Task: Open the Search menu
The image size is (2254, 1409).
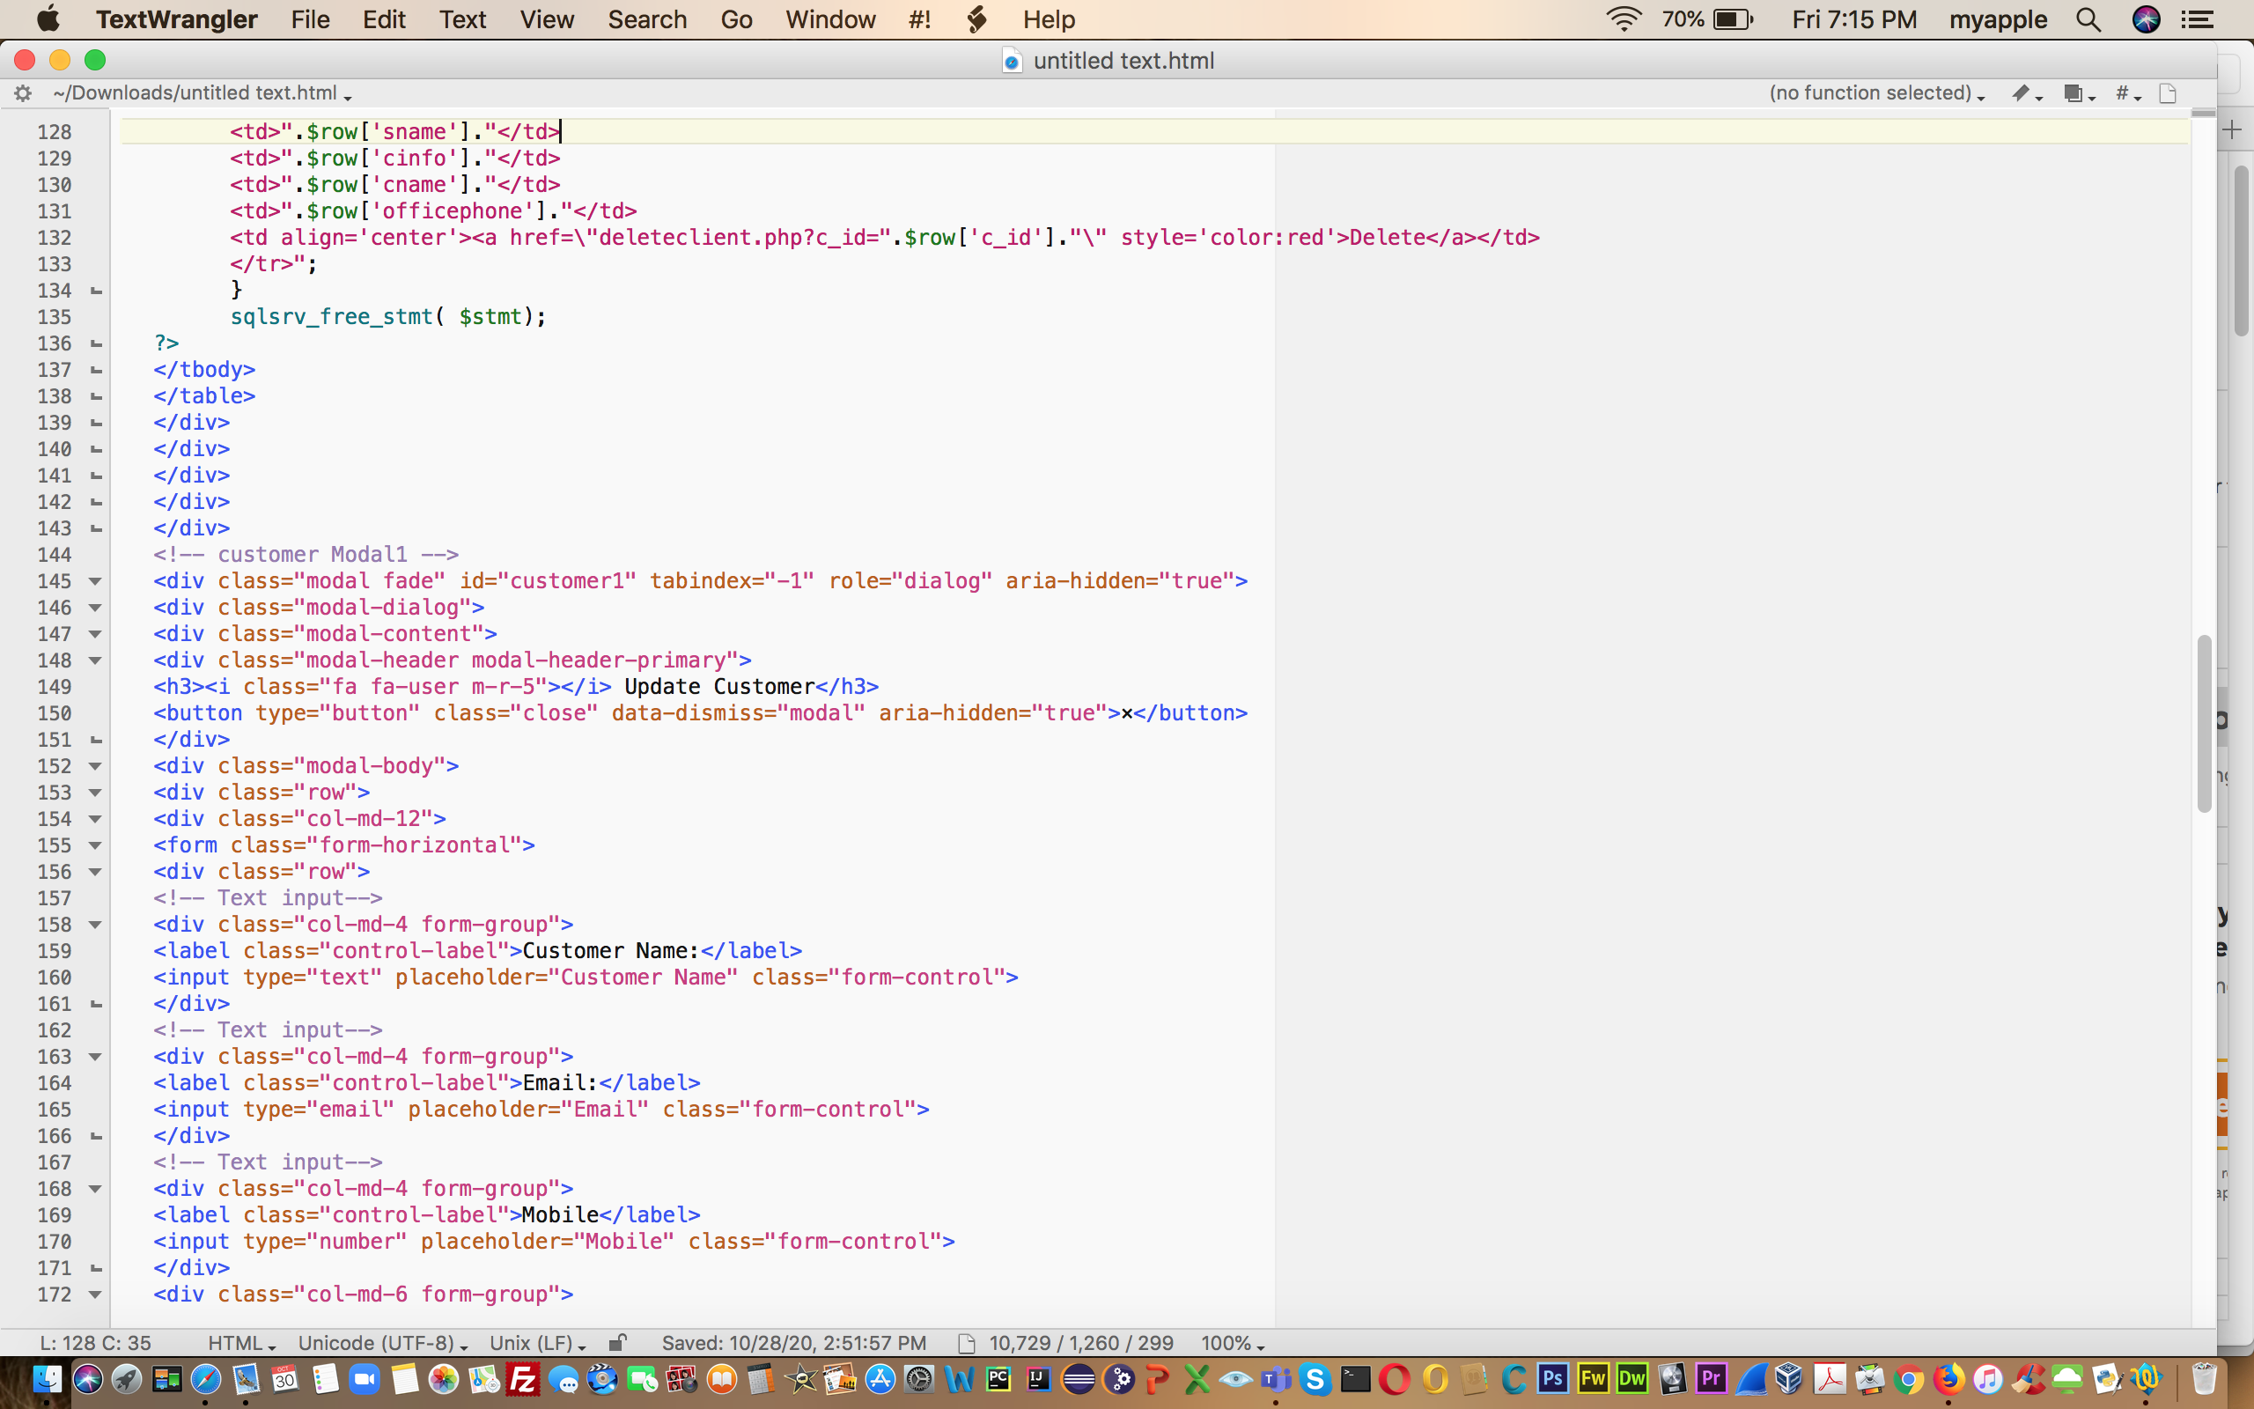Action: (647, 19)
